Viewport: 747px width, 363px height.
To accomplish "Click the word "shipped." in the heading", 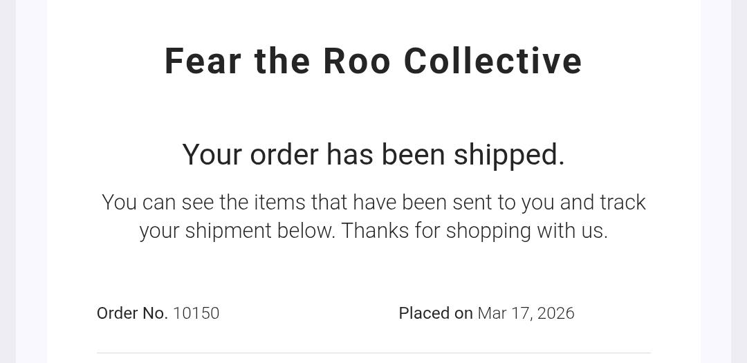I will tap(509, 154).
